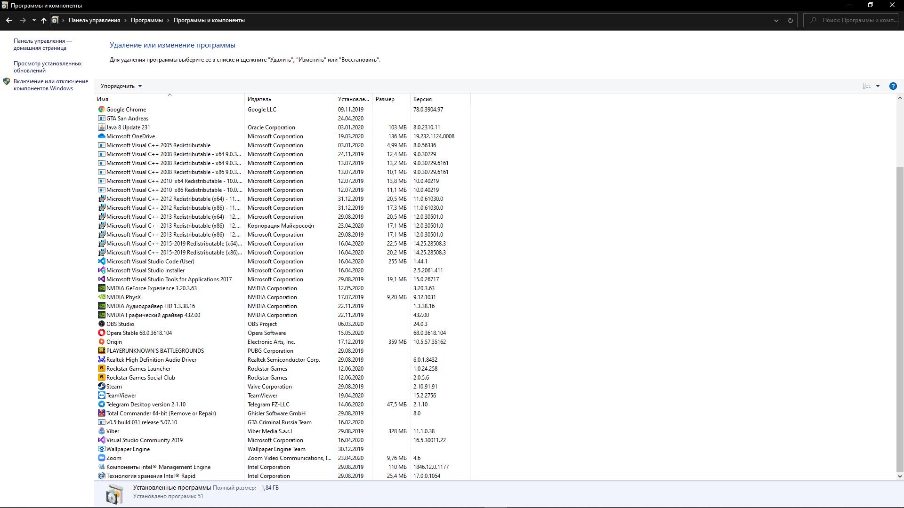
Task: Click the OBS Studio icon
Action: tap(101, 324)
